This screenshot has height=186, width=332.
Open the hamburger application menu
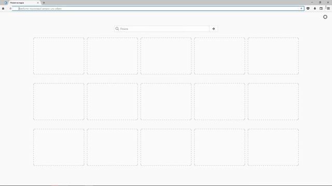pyautogui.click(x=328, y=9)
